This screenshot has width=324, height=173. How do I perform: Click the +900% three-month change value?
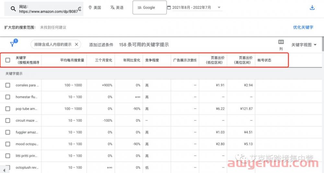pyautogui.click(x=107, y=85)
